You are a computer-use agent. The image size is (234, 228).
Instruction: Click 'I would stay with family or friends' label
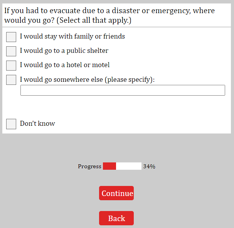72,37
